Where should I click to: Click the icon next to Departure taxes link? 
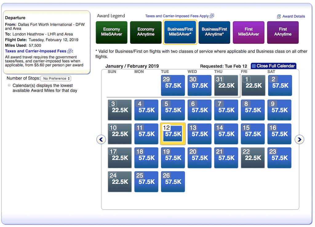70,51
